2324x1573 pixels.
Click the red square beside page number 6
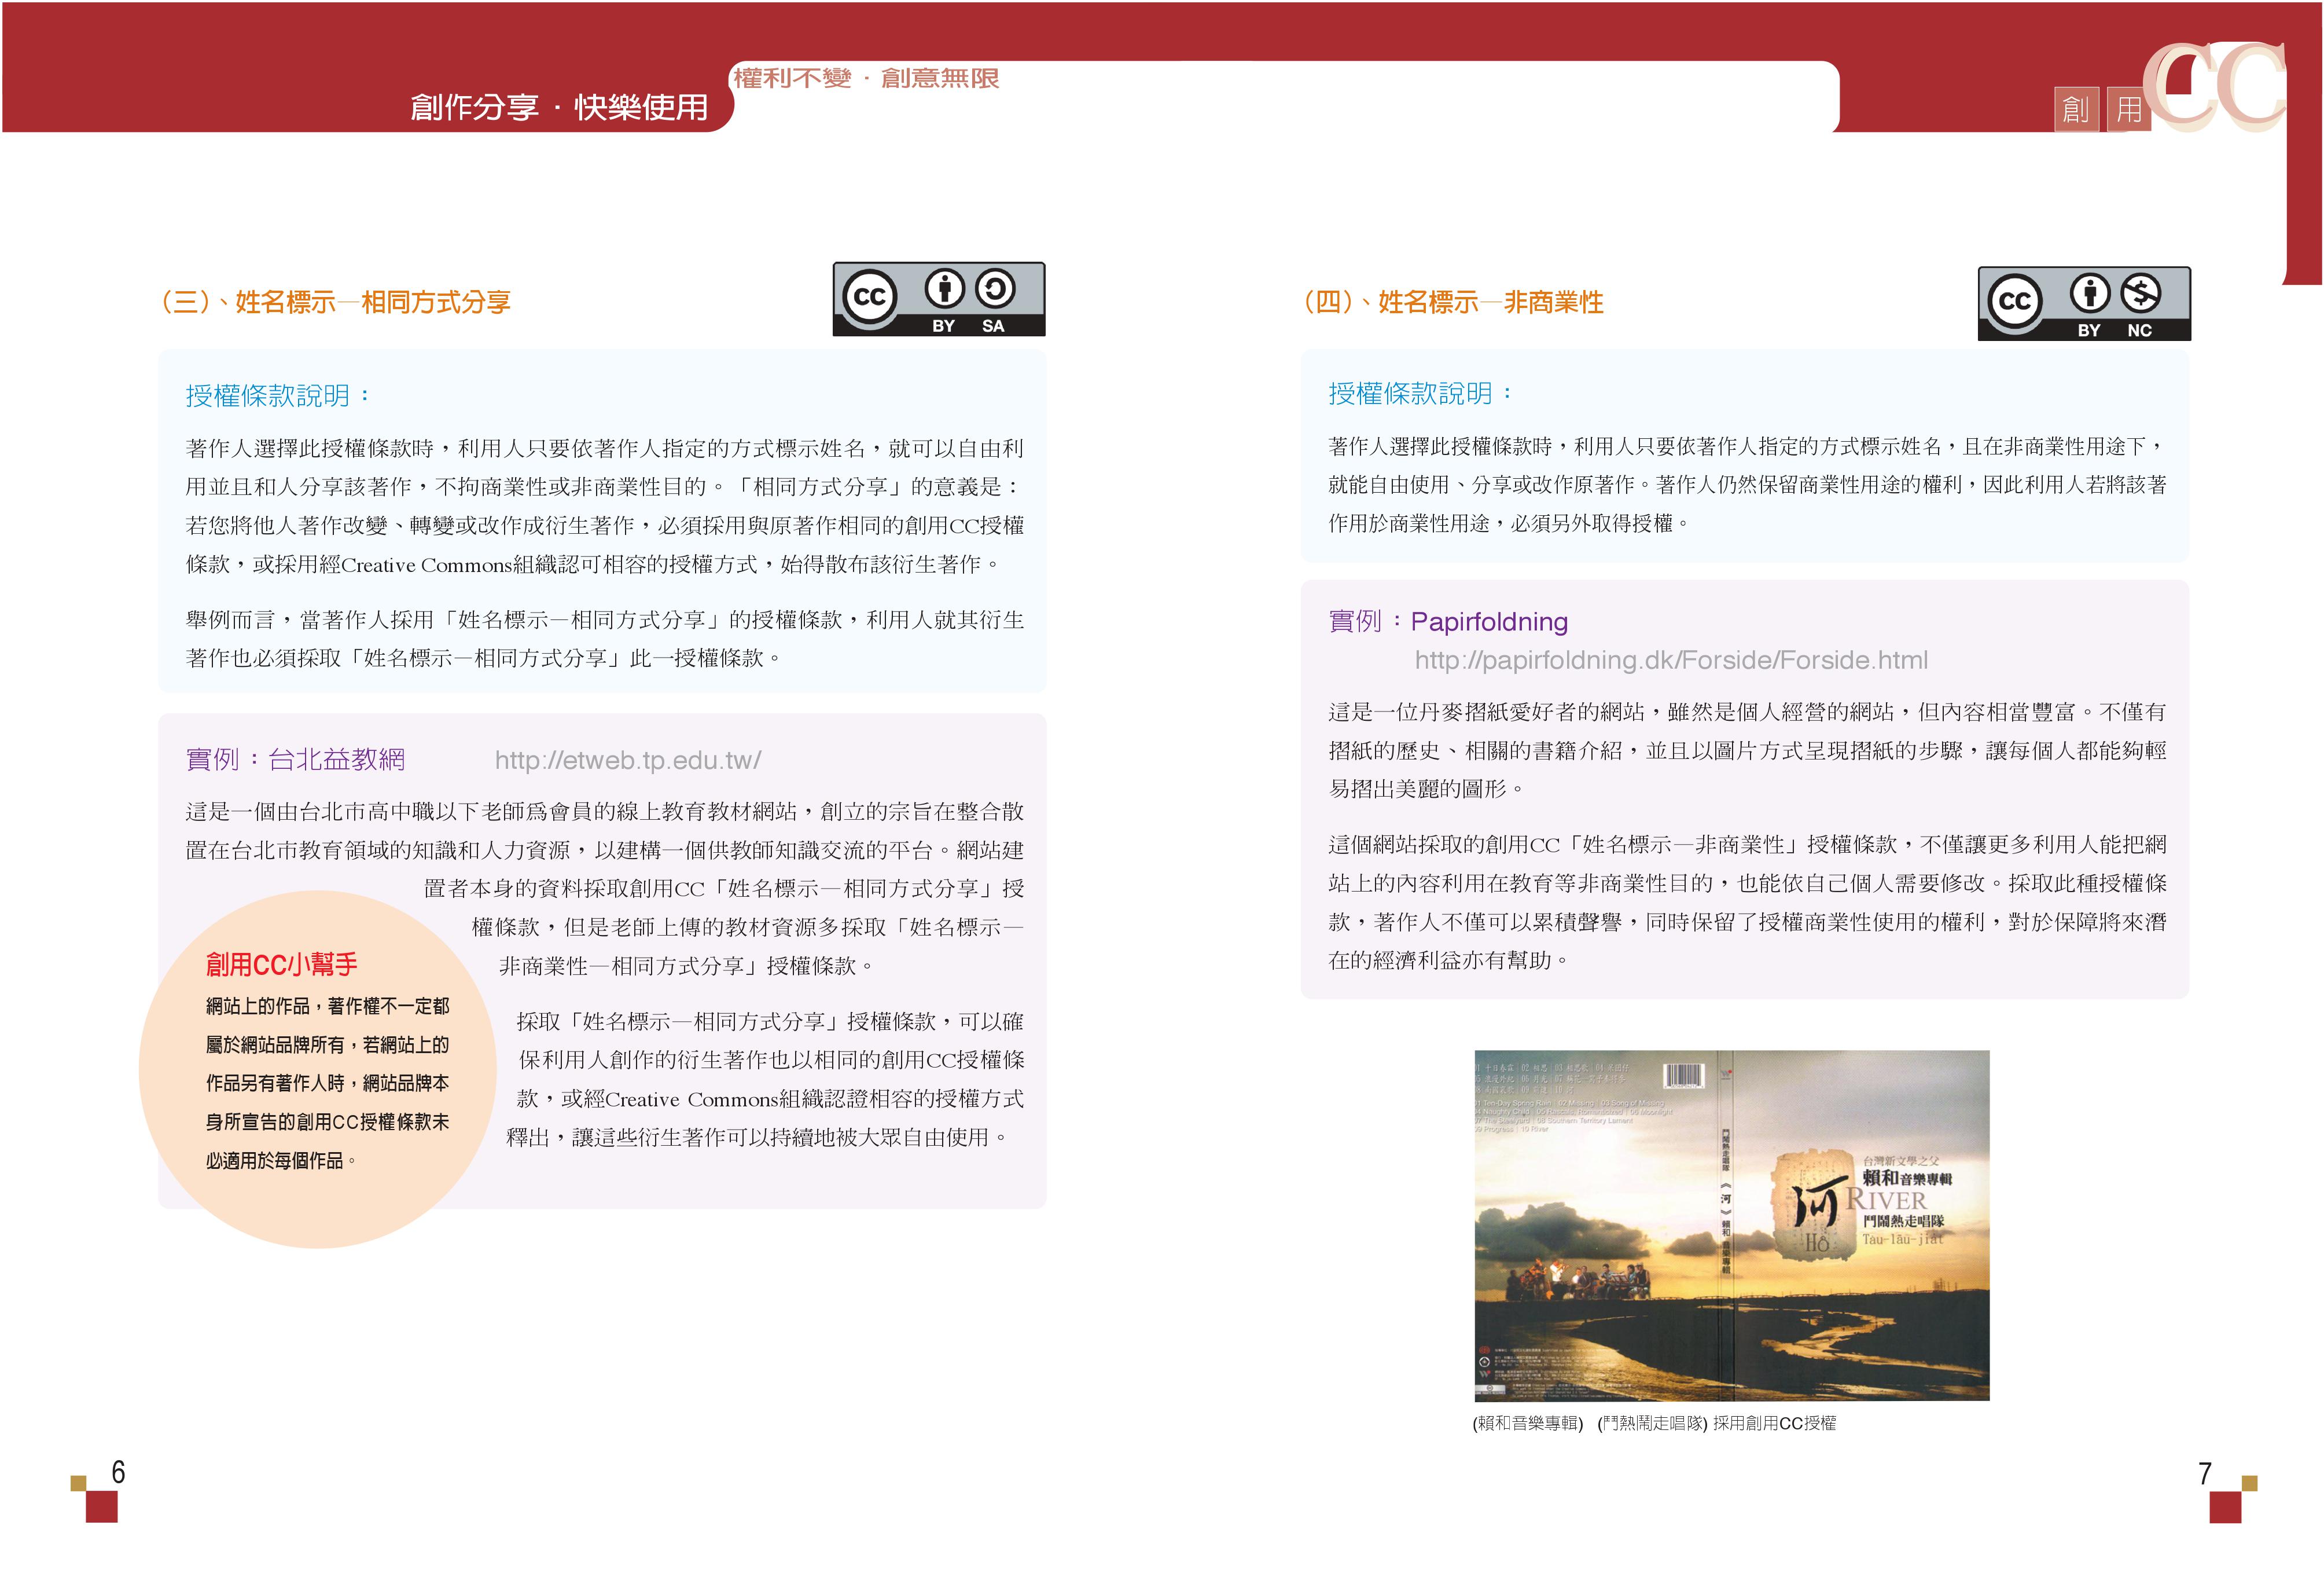click(x=101, y=1506)
